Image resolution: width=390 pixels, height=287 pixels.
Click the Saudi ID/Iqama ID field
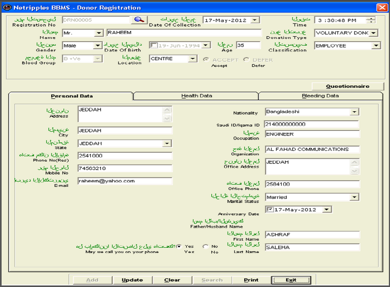pyautogui.click(x=312, y=124)
